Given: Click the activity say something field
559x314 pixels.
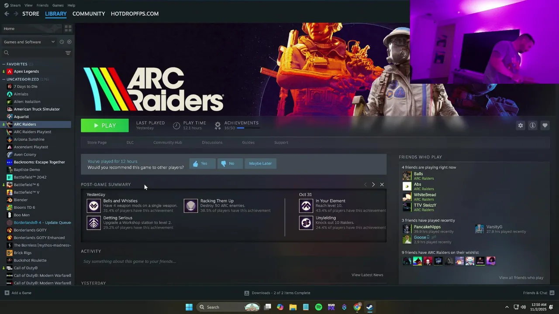Looking at the screenshot, I should pos(234,262).
